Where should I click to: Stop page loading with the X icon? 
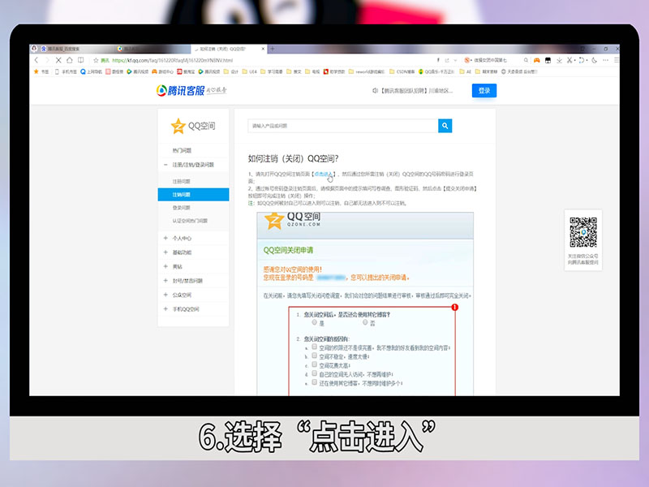58,60
